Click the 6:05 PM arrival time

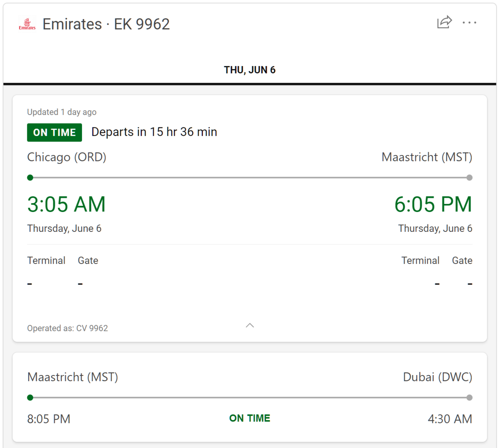[433, 204]
